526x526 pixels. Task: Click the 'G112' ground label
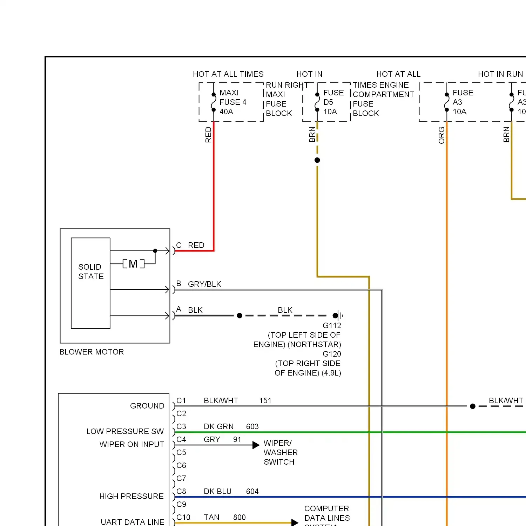332,325
